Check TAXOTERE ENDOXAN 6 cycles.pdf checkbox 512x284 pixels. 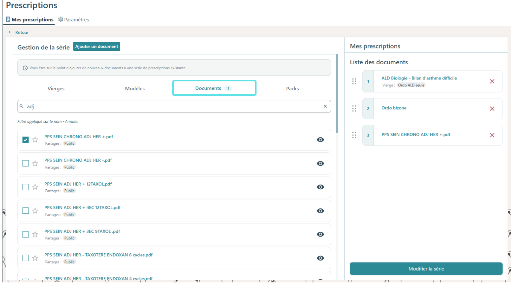click(x=26, y=258)
